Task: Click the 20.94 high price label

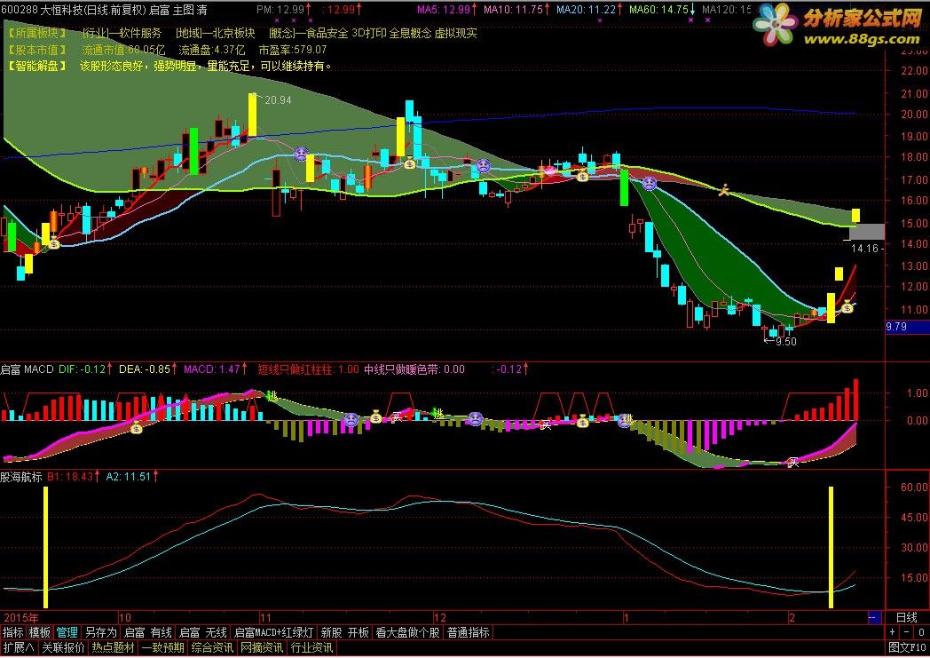Action: pos(278,100)
